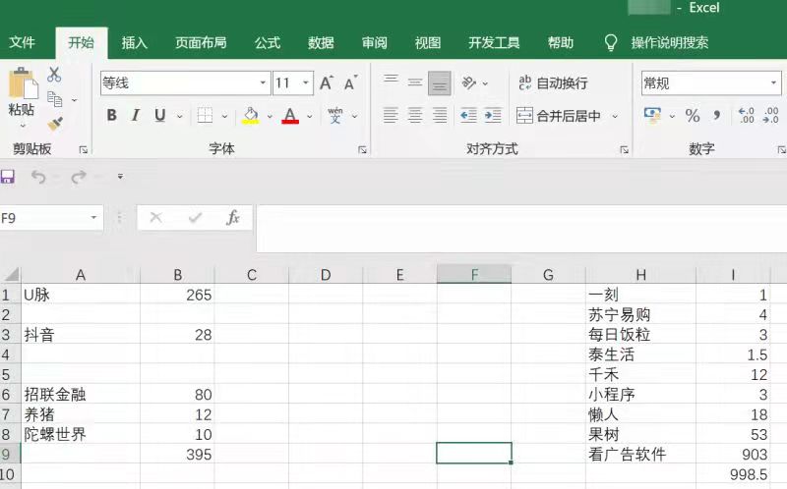Increase font size with large A
Screen dimensions: 787x489
[x=327, y=82]
